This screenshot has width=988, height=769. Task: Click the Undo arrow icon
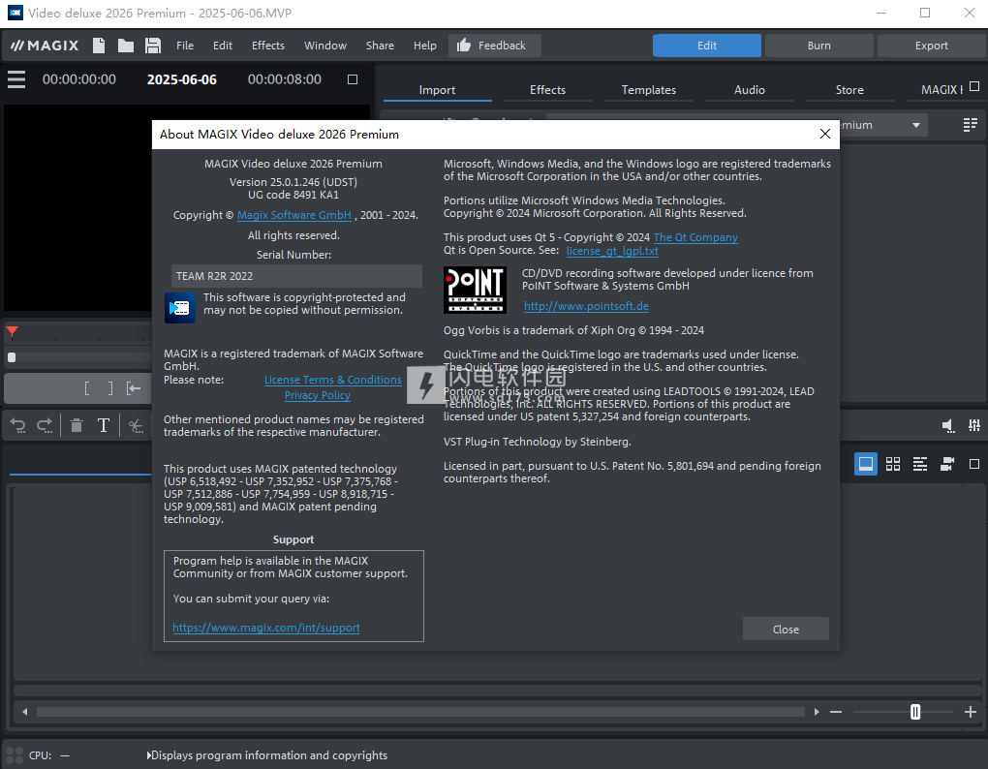[x=17, y=426]
